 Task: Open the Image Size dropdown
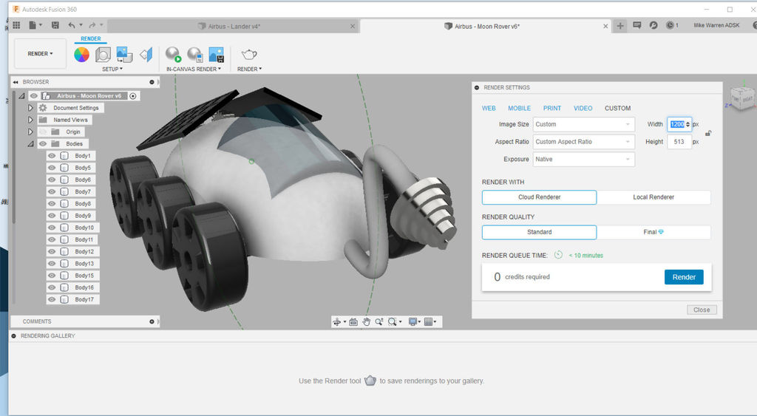pyautogui.click(x=584, y=125)
